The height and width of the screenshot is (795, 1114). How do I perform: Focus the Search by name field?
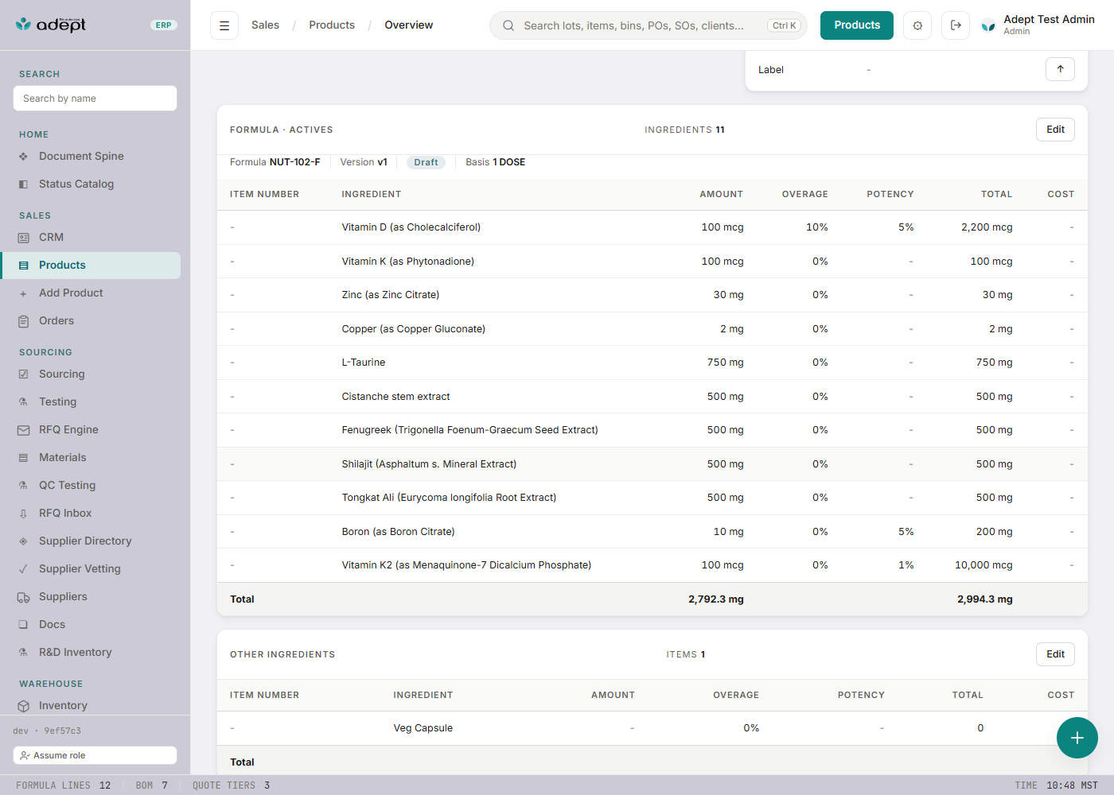point(95,99)
